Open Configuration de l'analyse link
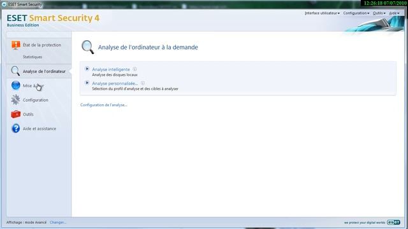Screen dimensions: 408x229 [x=103, y=105]
